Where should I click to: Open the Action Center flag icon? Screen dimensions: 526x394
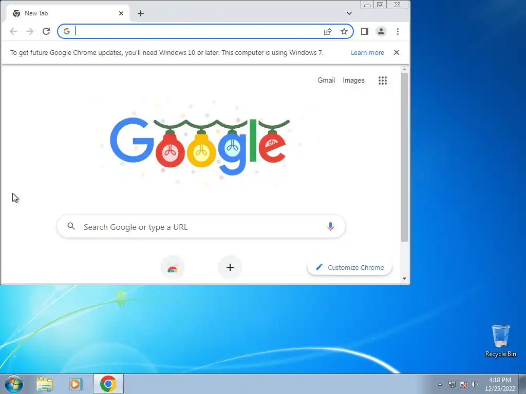464,384
